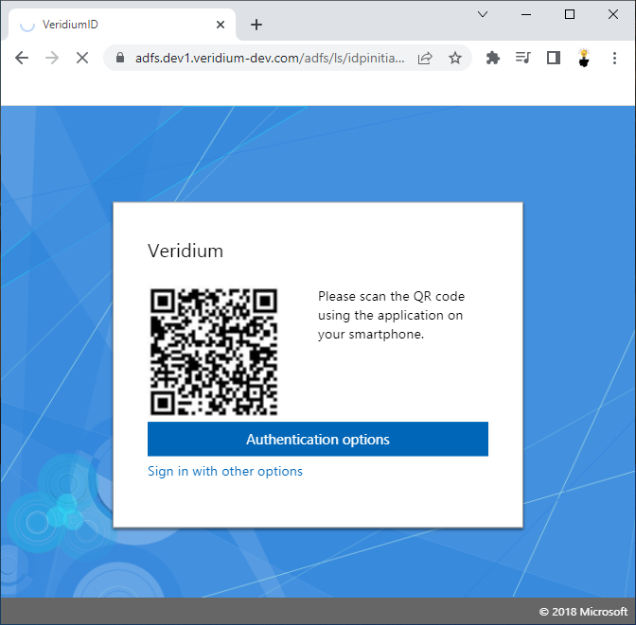Bookmark this page with the star icon
The height and width of the screenshot is (625, 636).
454,58
